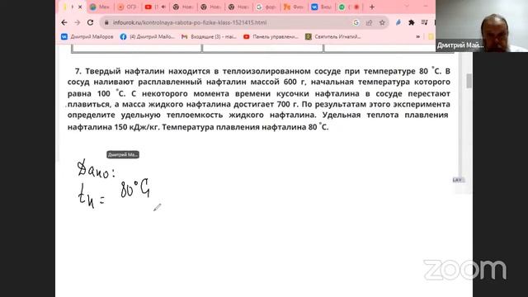This screenshot has width=528, height=297.
Task: Close the active first tab
Action: click(x=80, y=7)
